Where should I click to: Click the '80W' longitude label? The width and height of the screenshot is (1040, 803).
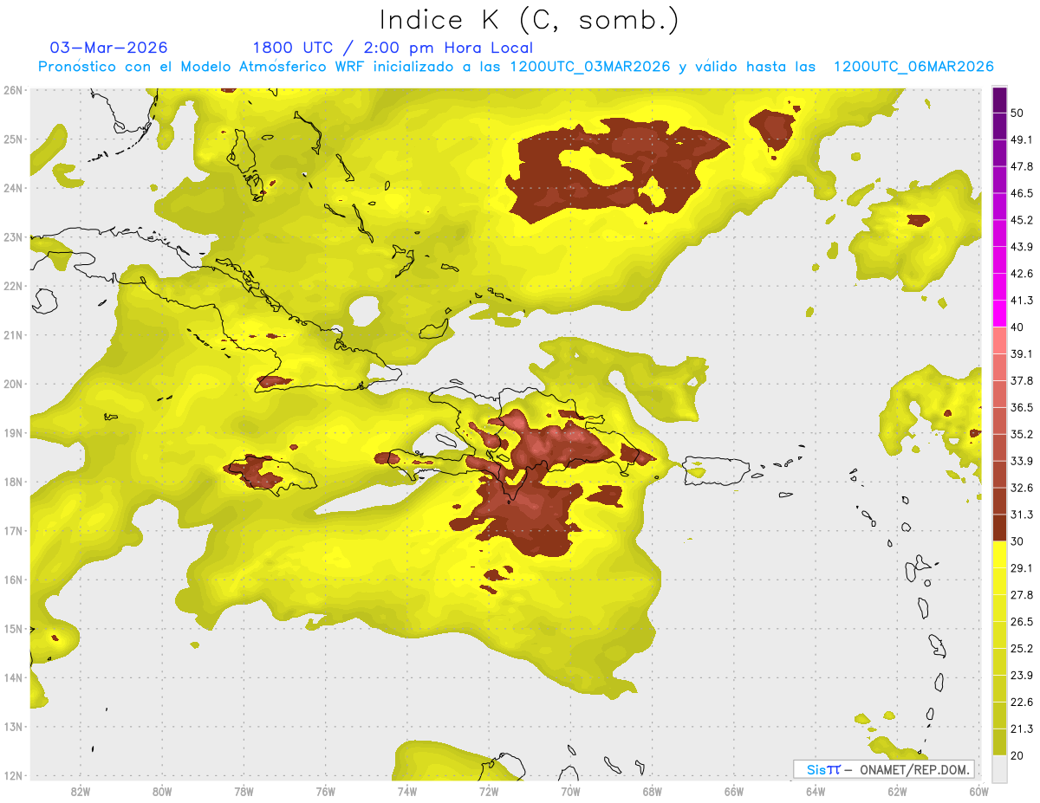(162, 791)
